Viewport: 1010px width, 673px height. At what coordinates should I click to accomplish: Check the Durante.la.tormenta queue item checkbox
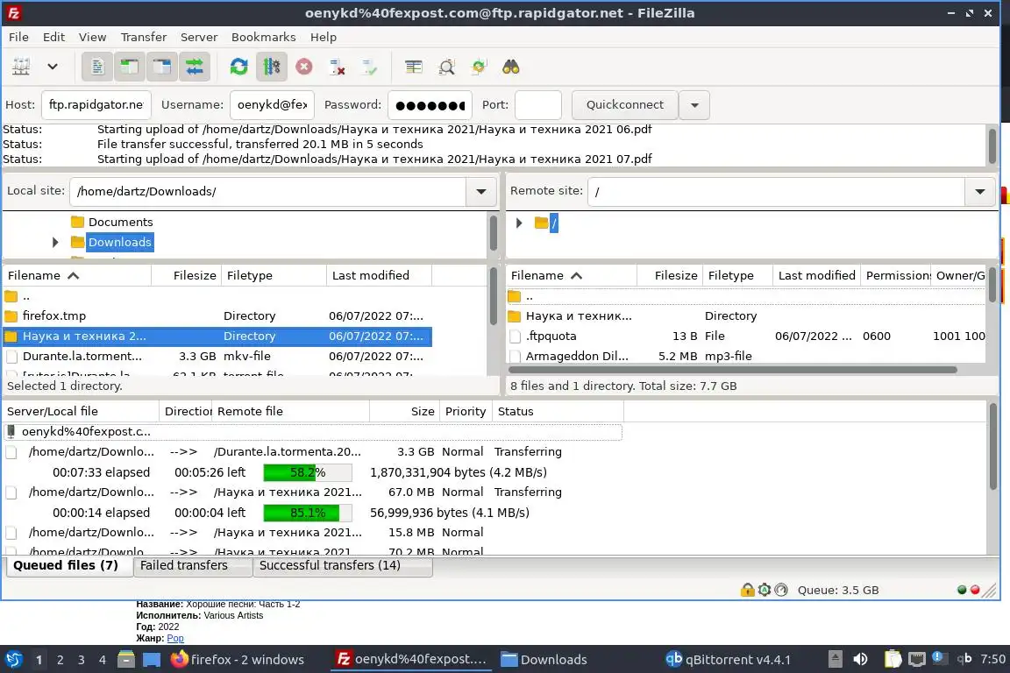click(x=11, y=452)
